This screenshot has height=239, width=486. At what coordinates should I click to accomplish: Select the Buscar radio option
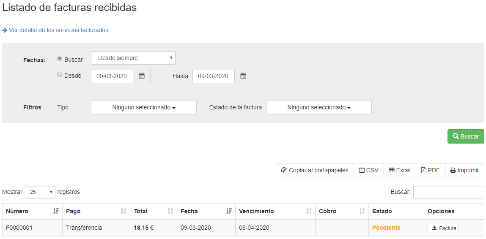pos(60,59)
